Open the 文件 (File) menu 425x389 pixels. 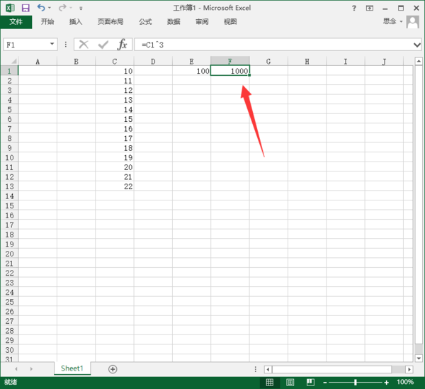[x=16, y=22]
